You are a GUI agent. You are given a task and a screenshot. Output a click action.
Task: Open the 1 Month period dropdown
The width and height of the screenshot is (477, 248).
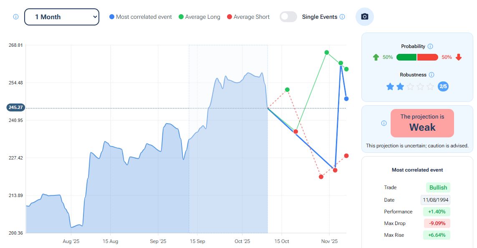[x=62, y=17]
